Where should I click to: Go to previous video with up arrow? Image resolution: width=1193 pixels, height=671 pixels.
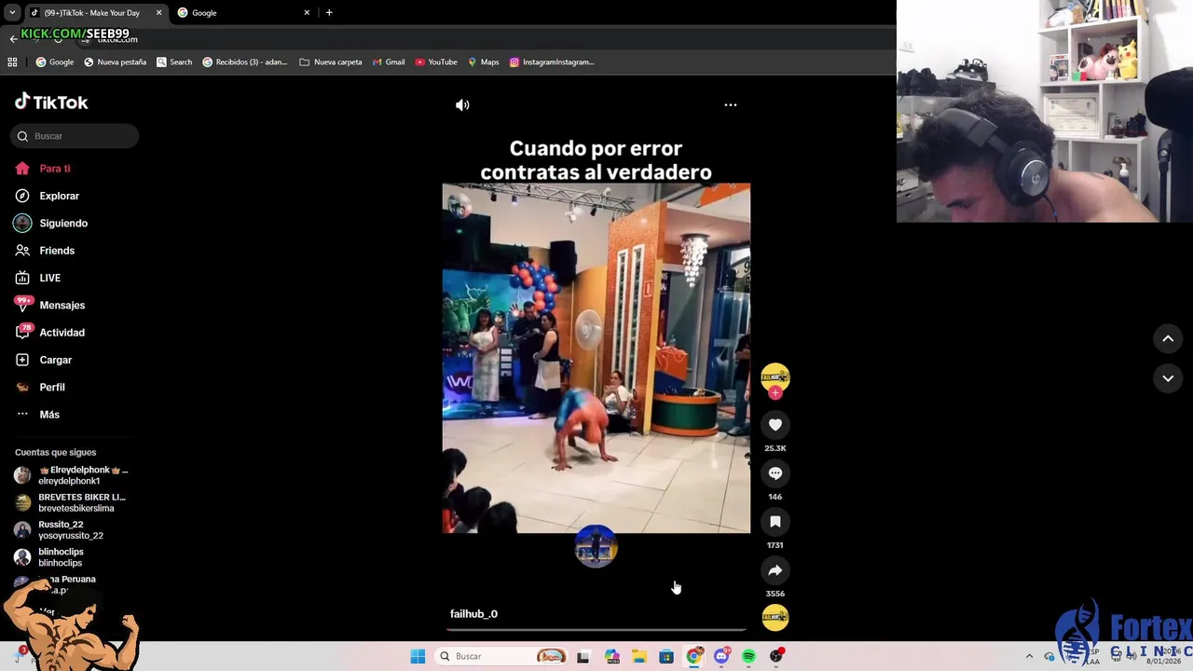(1168, 339)
